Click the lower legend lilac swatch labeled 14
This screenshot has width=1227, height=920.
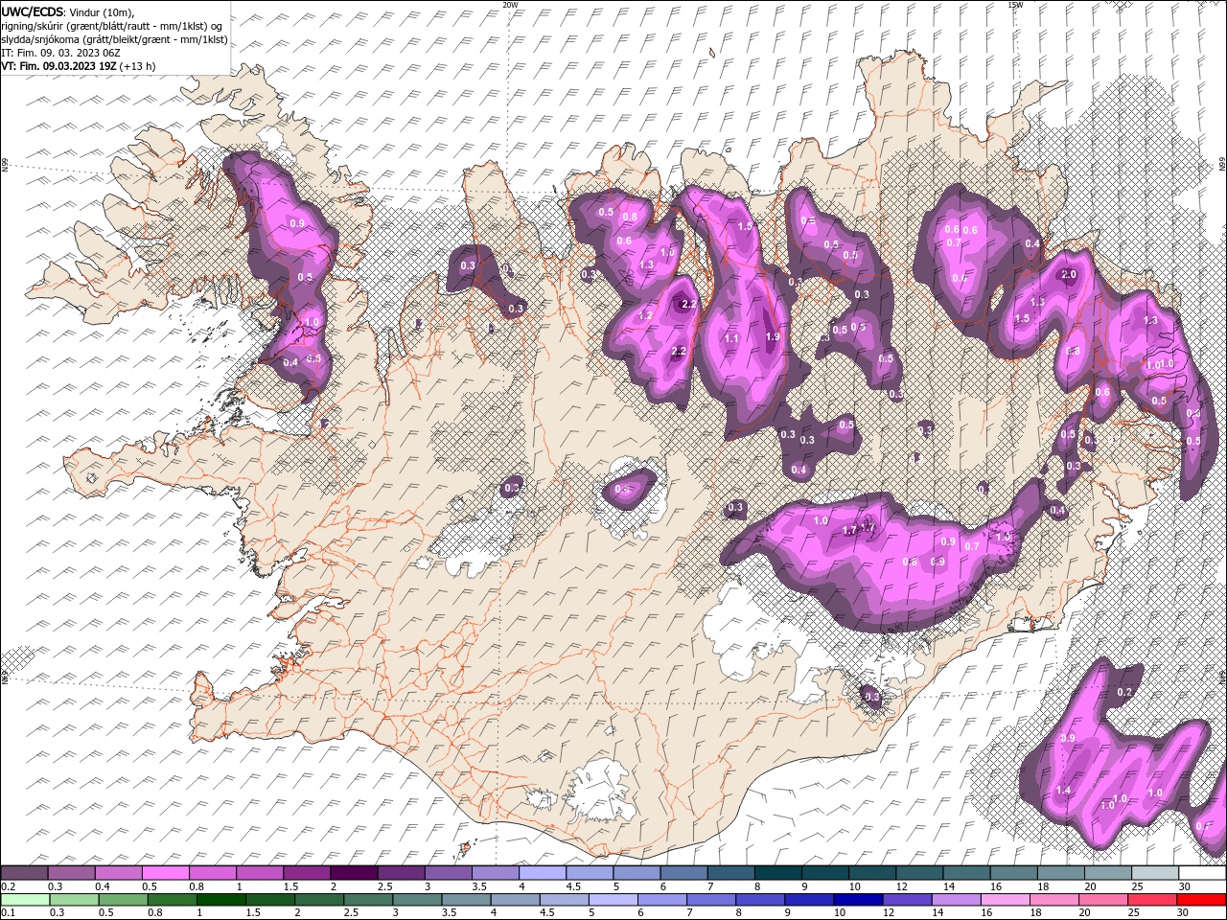(957, 900)
